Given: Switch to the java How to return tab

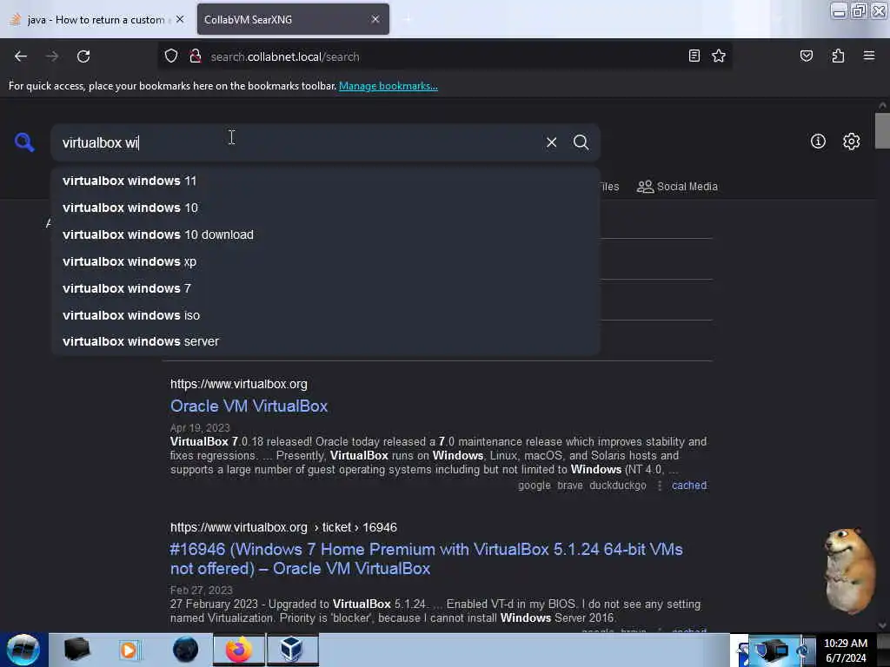Looking at the screenshot, I should tap(96, 19).
